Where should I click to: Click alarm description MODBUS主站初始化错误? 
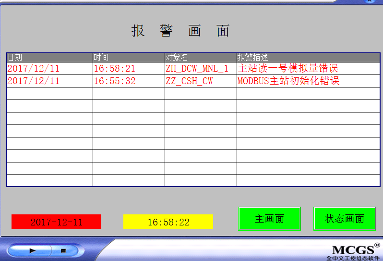[288, 81]
